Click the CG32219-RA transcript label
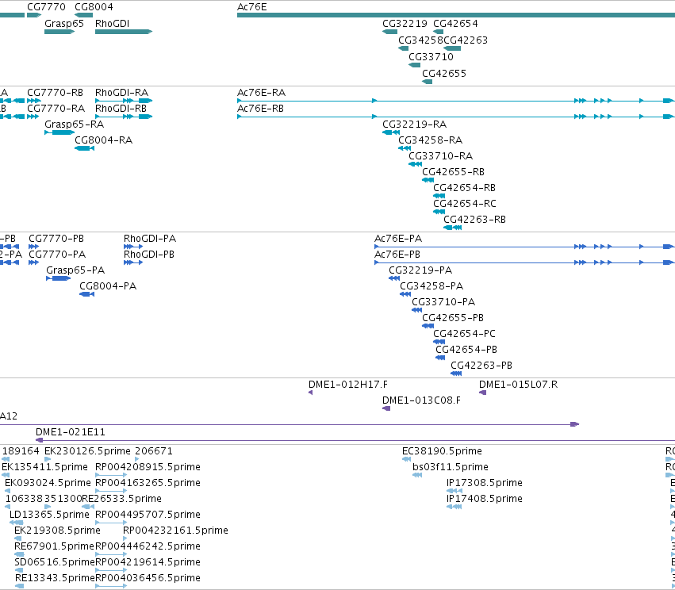 point(415,124)
